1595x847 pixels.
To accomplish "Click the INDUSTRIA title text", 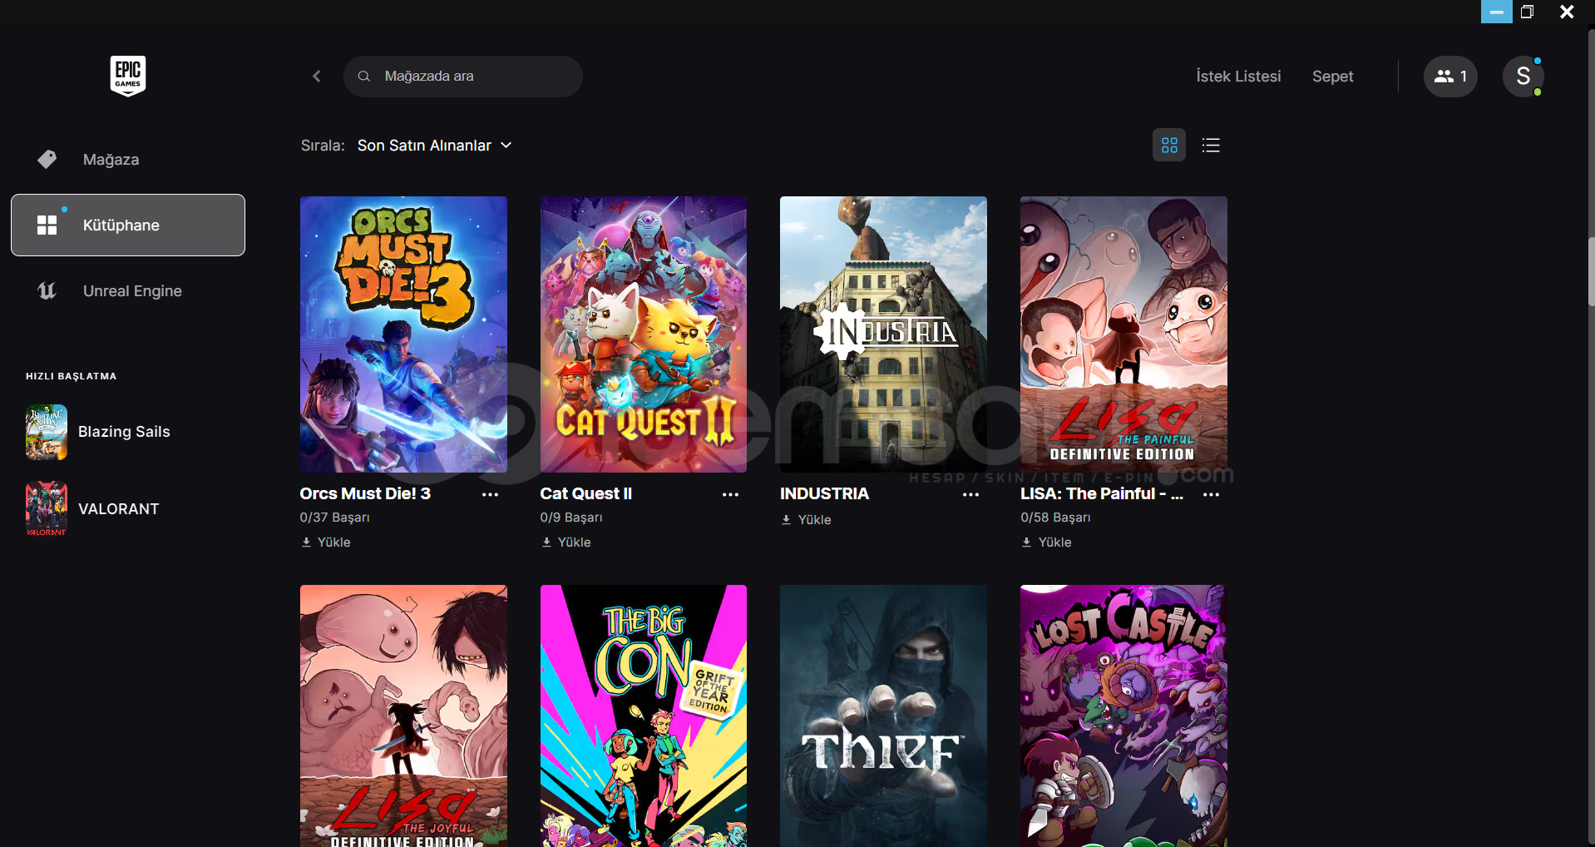I will coord(824,493).
